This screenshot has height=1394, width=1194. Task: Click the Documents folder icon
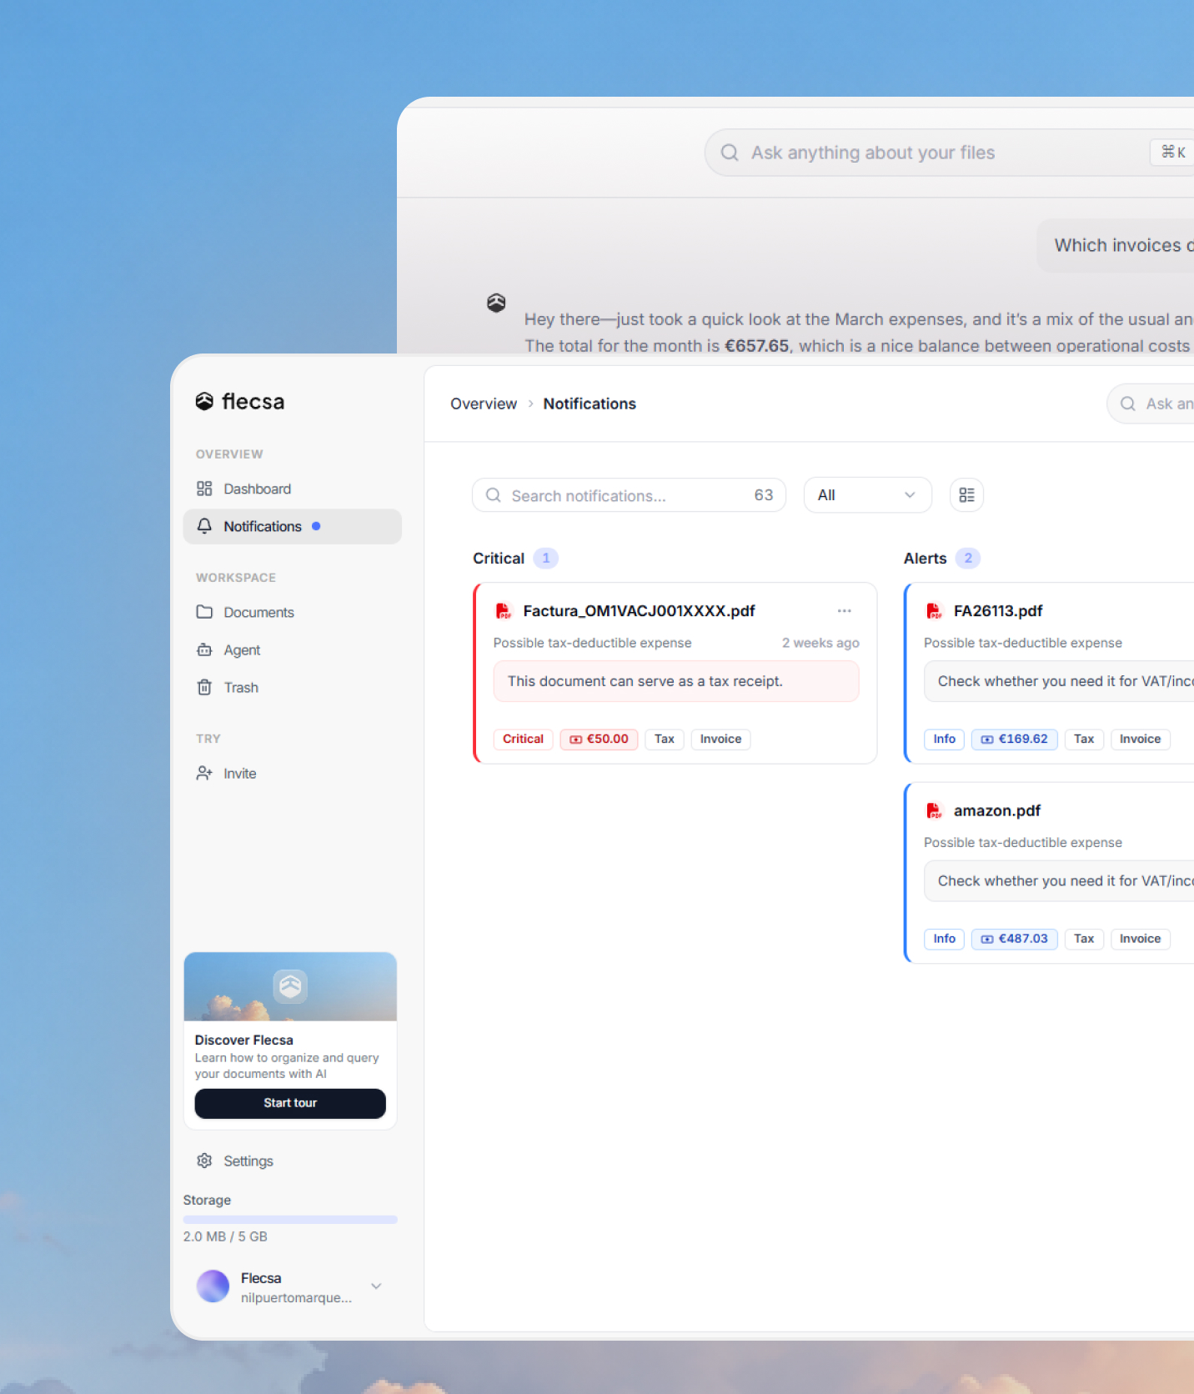[x=204, y=612]
